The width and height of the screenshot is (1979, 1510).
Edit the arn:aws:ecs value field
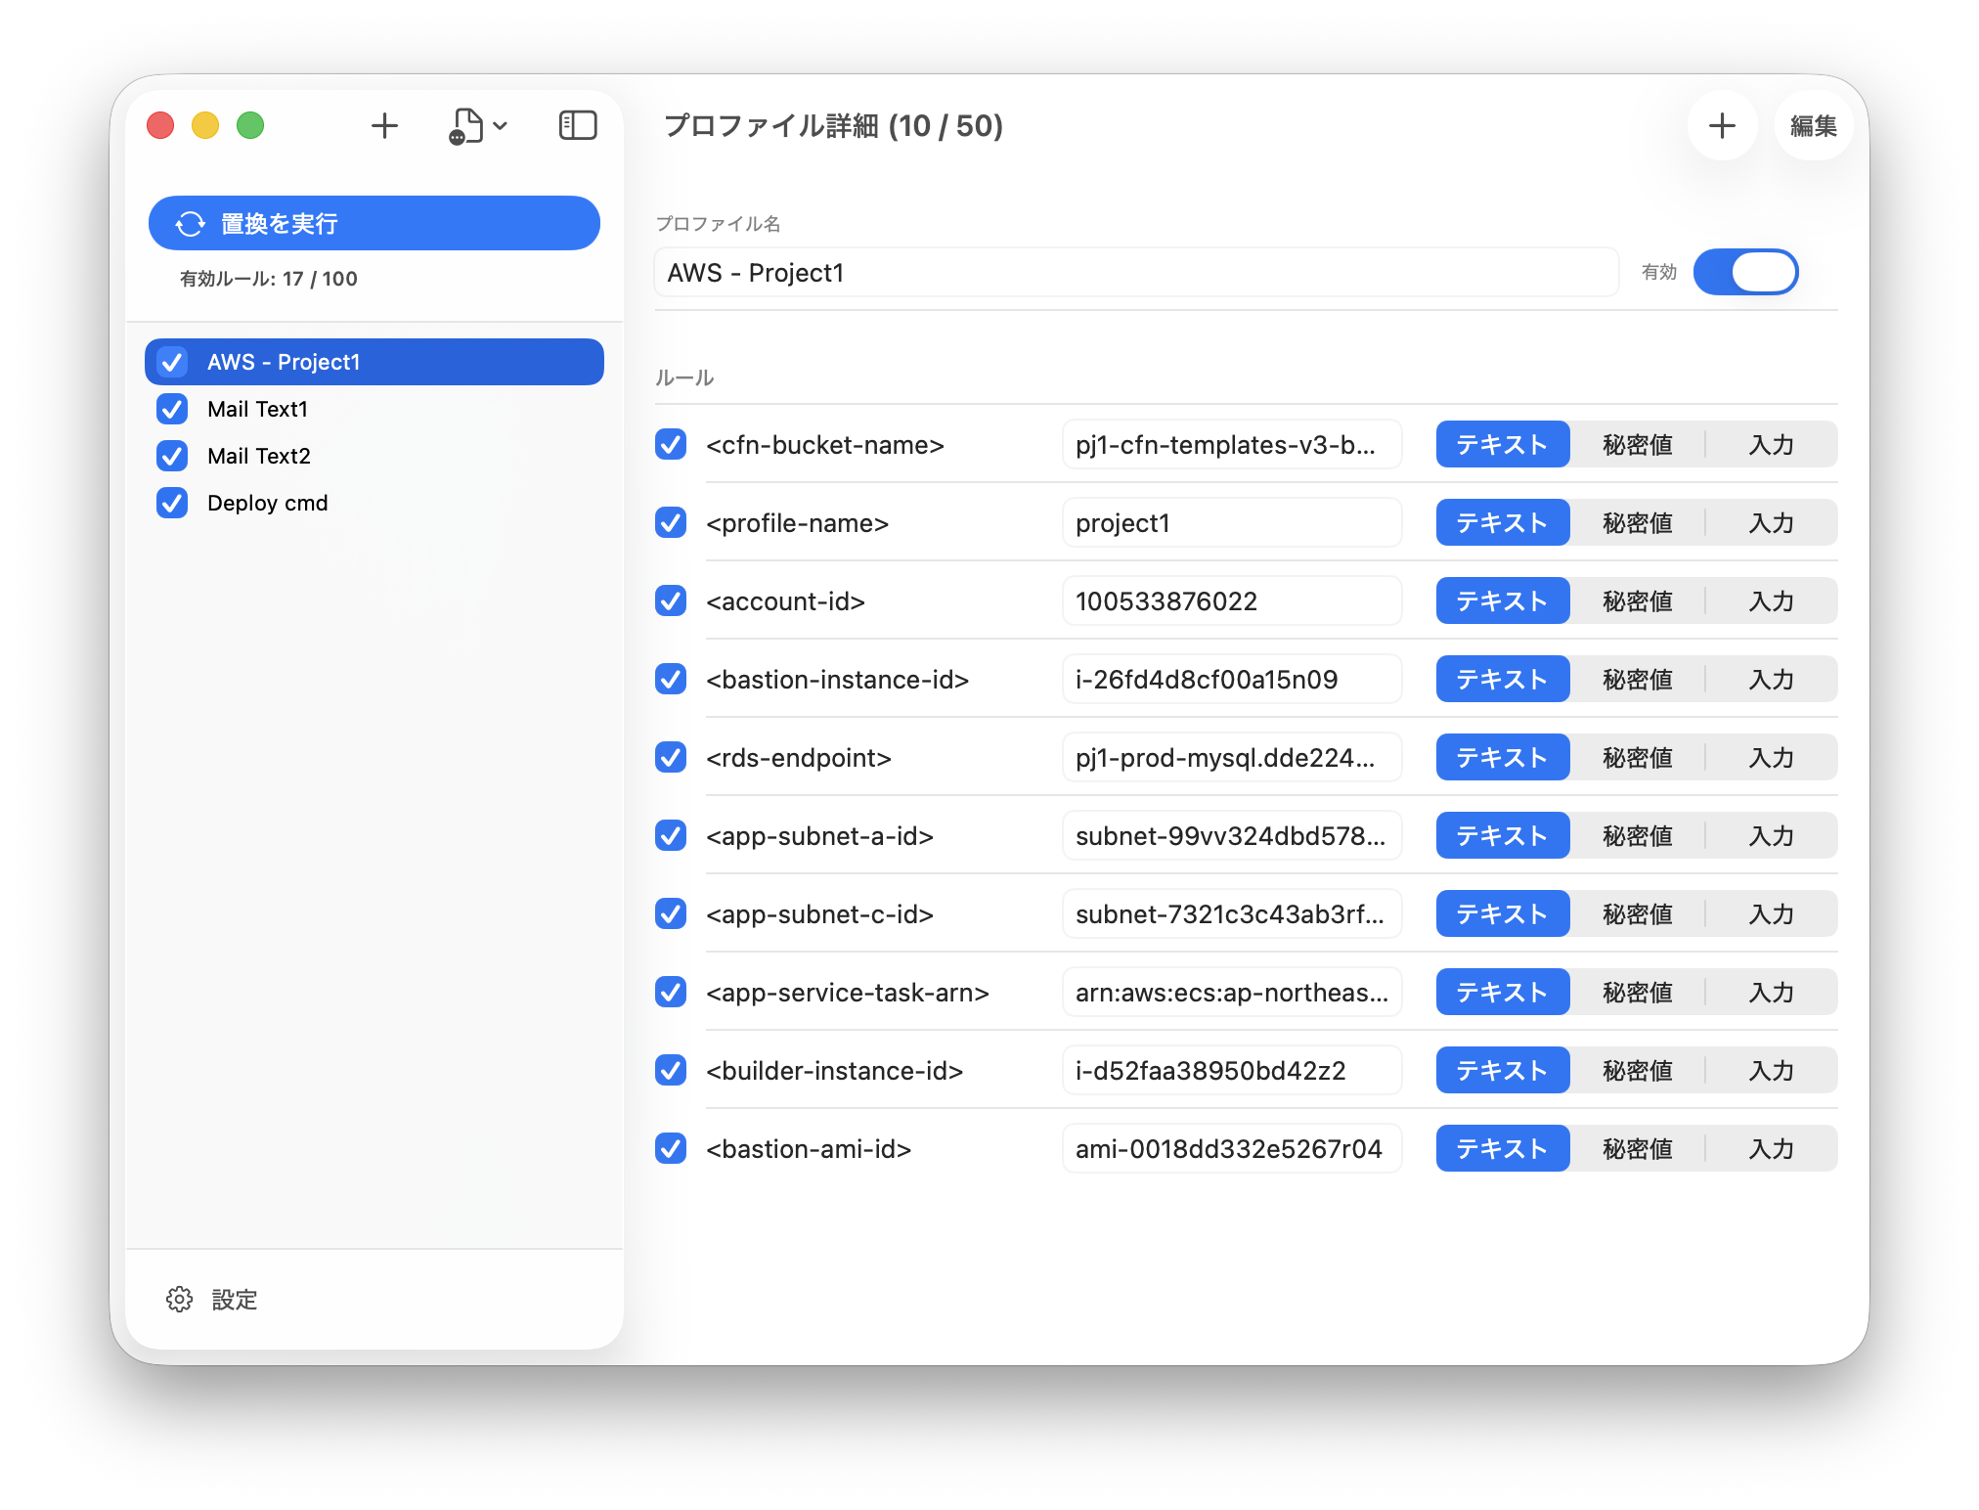[x=1232, y=992]
